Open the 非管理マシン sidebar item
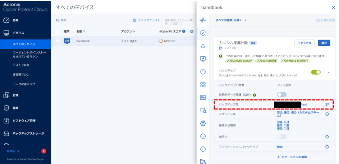The height and width of the screenshot is (164, 339). click(x=21, y=74)
